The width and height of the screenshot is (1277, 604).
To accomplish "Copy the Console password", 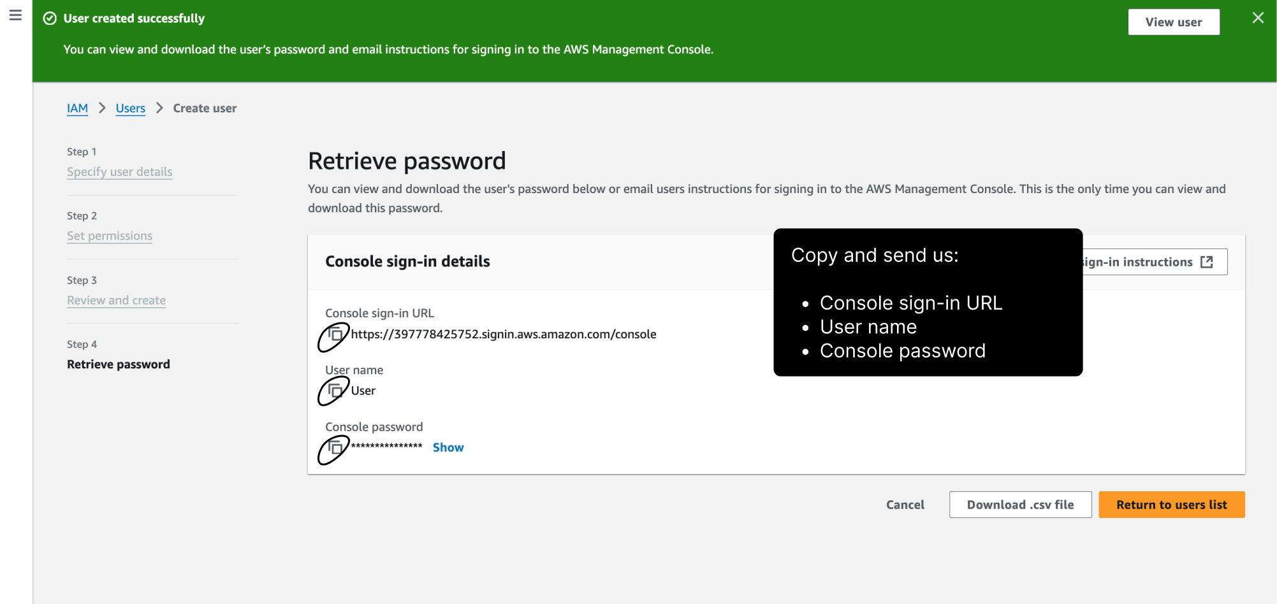I will pyautogui.click(x=335, y=447).
